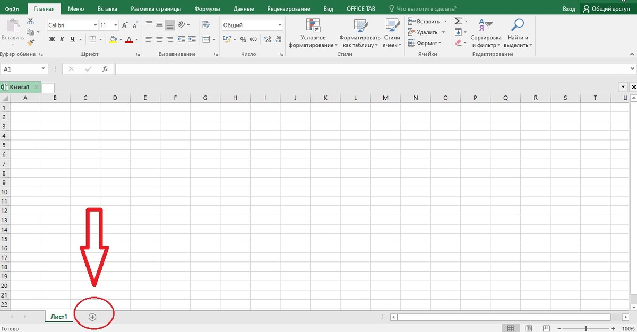Open the font size 11 dropdown
The width and height of the screenshot is (637, 332).
pos(116,25)
